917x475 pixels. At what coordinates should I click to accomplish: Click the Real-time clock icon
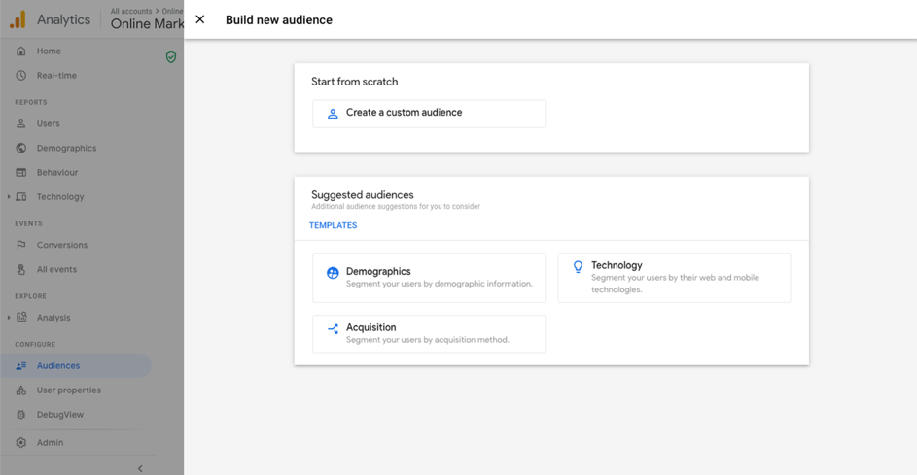click(21, 76)
